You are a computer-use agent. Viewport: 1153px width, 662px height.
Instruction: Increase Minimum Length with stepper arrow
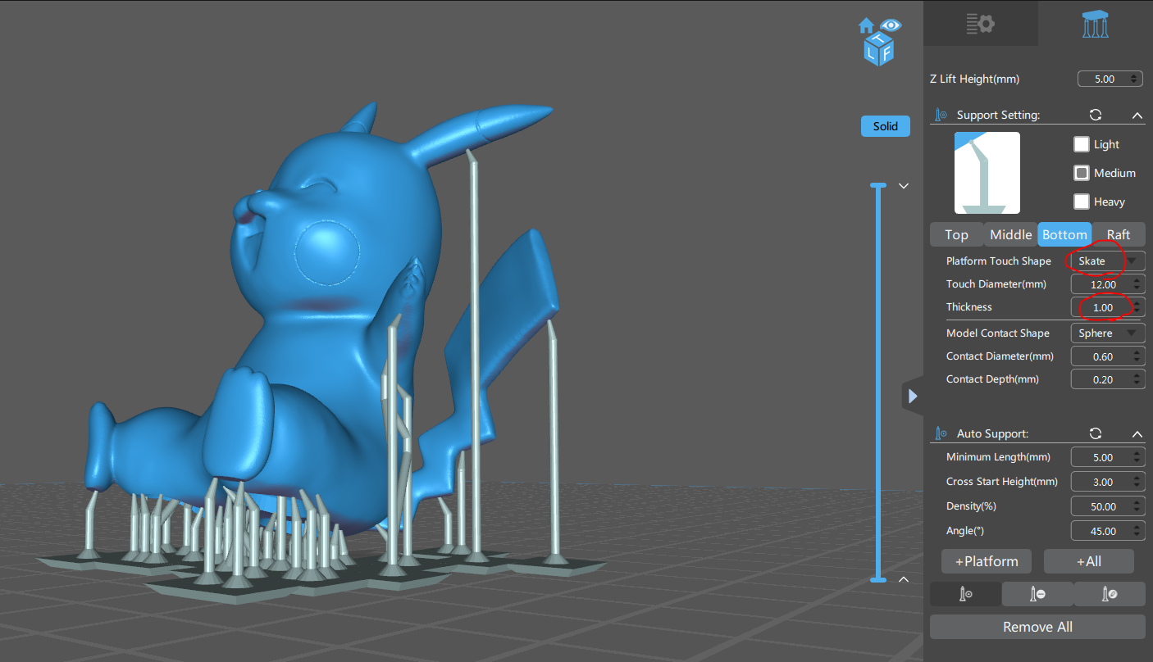click(1137, 453)
